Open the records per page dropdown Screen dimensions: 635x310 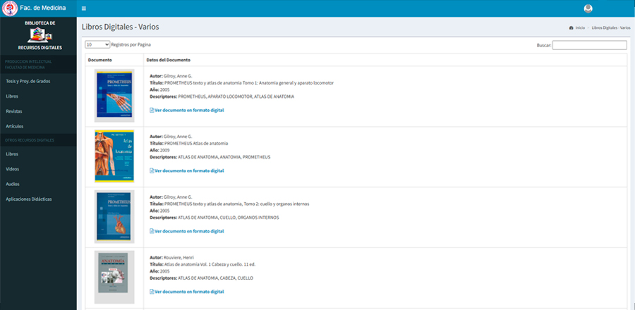click(97, 44)
